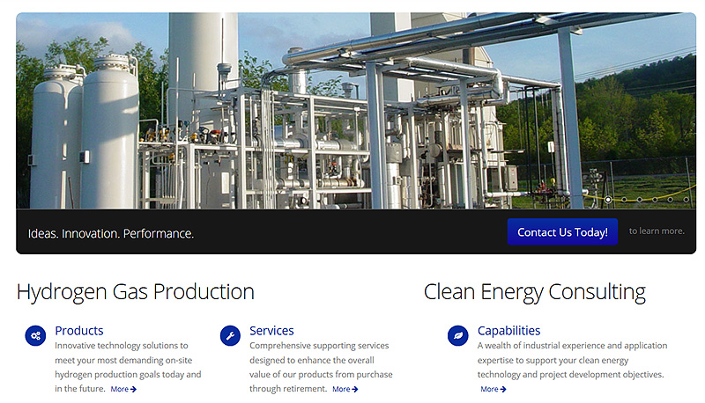Switch to the sixth slideshow dot
Viewport: 705px width, 403px height.
coord(686,200)
